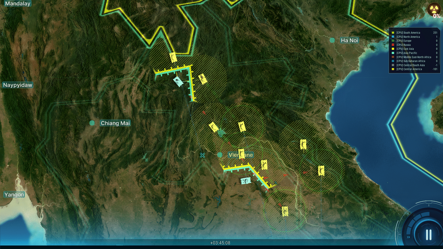
Task: Select [CPU] Russia row in scoreboard
Action: coord(414,45)
